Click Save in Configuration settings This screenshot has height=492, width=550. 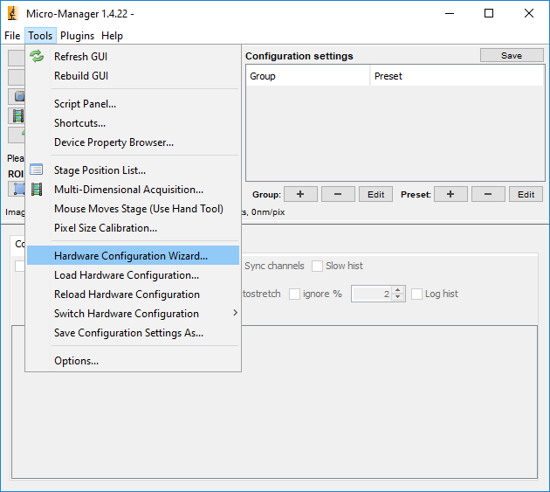point(511,55)
